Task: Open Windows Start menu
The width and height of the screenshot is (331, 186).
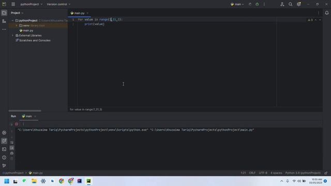Action: (7, 181)
